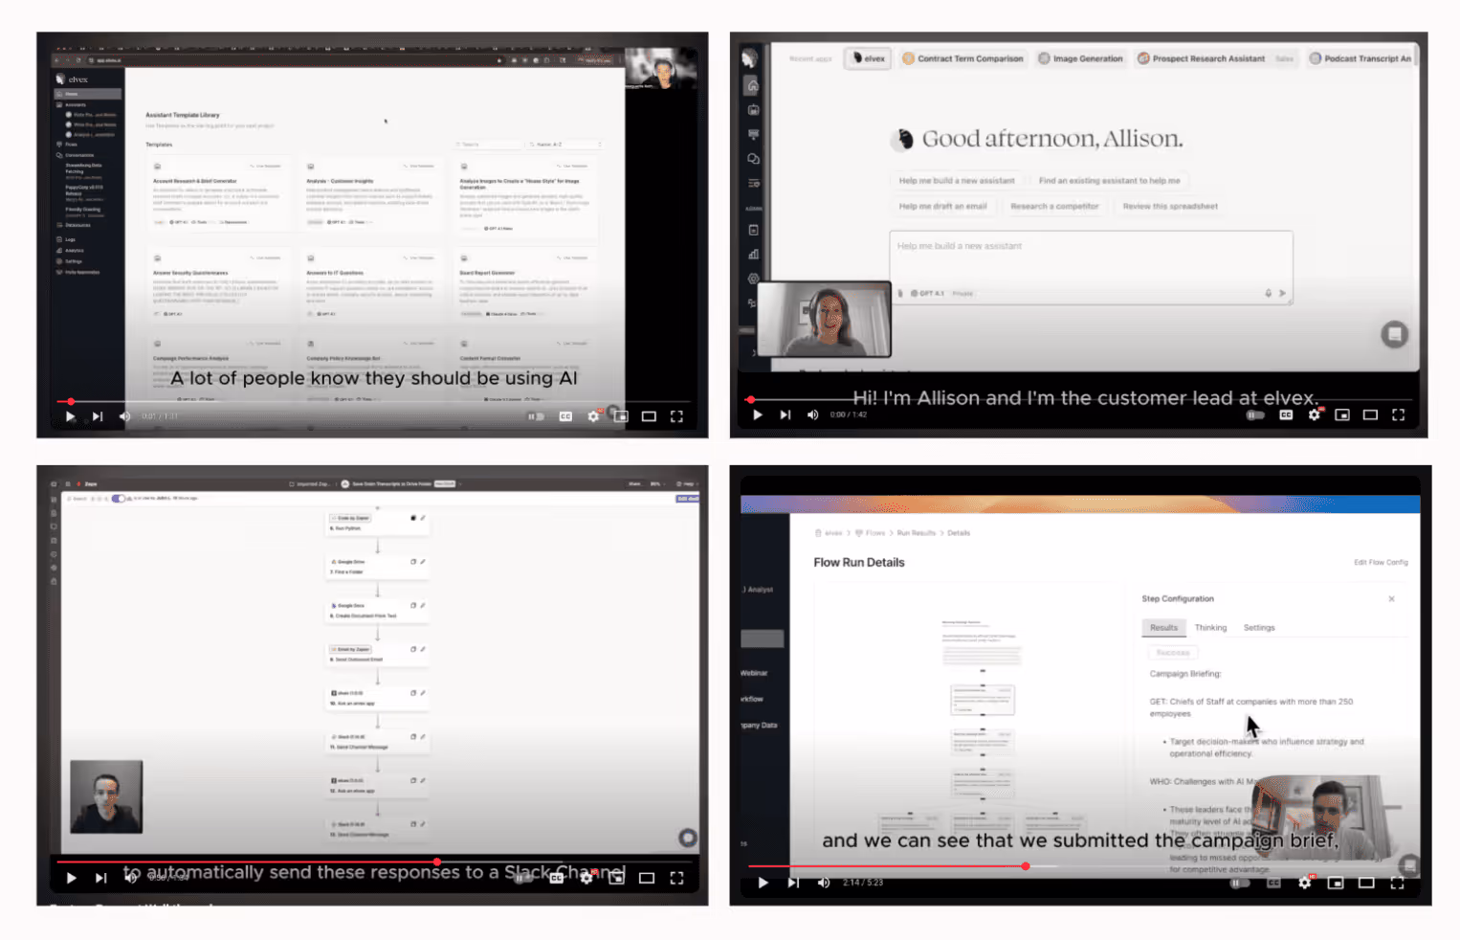Click the Templates search field
The height and width of the screenshot is (940, 1460).
pos(488,145)
